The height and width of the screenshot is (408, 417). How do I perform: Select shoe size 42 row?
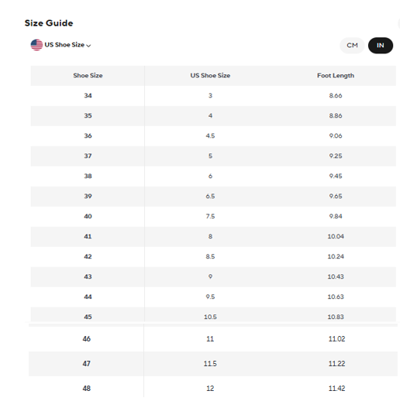tap(213, 256)
